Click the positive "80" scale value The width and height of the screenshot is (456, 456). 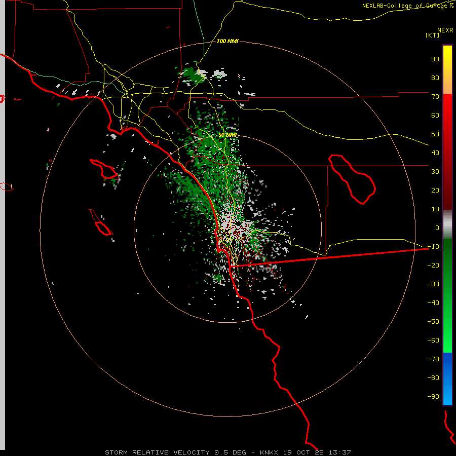(x=435, y=78)
